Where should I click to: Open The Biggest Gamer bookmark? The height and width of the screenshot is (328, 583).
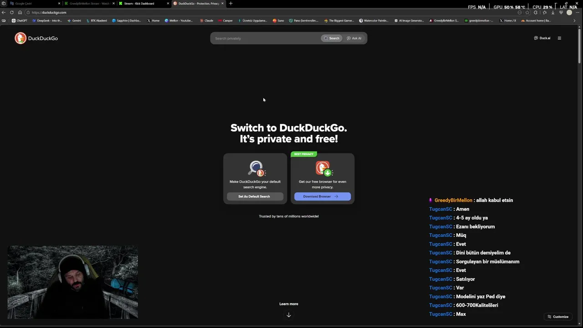click(x=339, y=20)
